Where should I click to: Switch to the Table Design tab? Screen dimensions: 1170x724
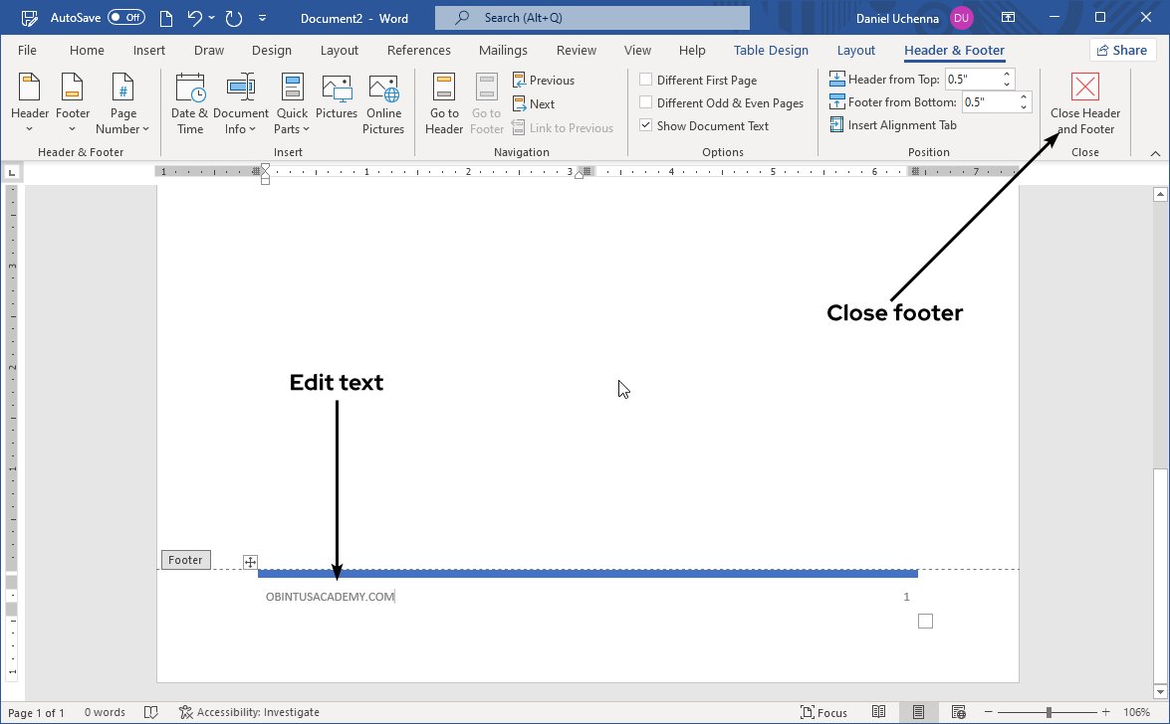pyautogui.click(x=771, y=51)
